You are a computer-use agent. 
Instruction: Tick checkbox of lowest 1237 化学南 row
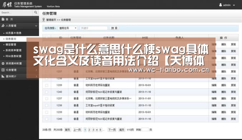46,99
